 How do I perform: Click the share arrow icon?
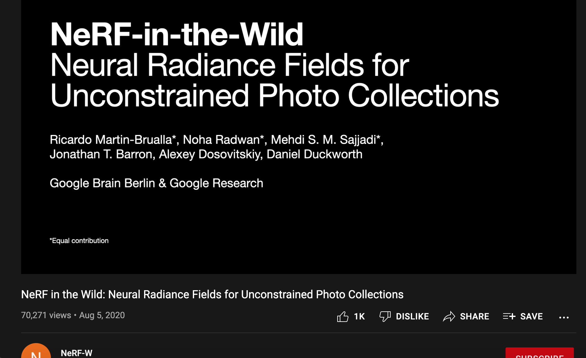pos(449,317)
